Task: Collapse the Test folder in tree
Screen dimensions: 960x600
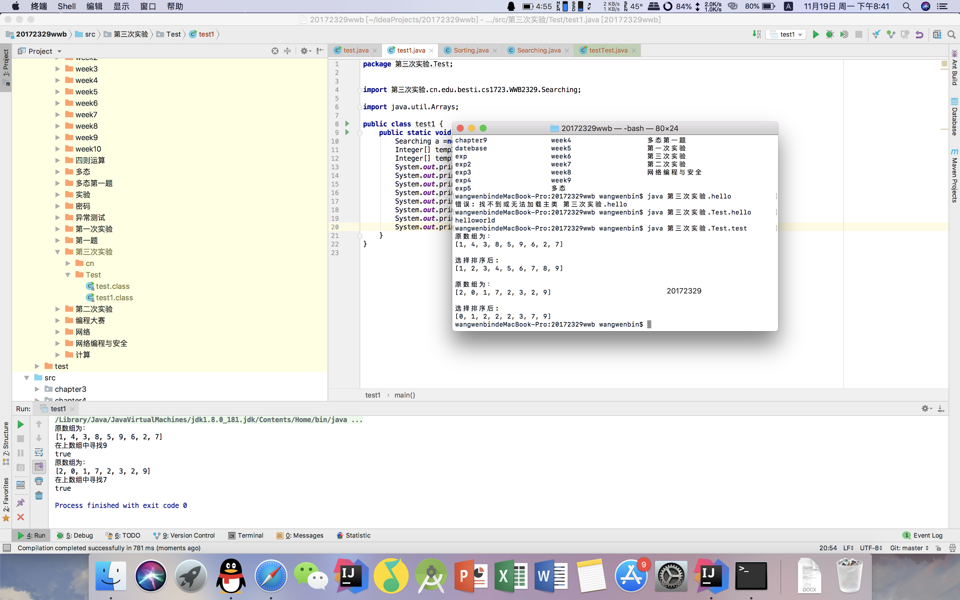Action: pyautogui.click(x=68, y=275)
